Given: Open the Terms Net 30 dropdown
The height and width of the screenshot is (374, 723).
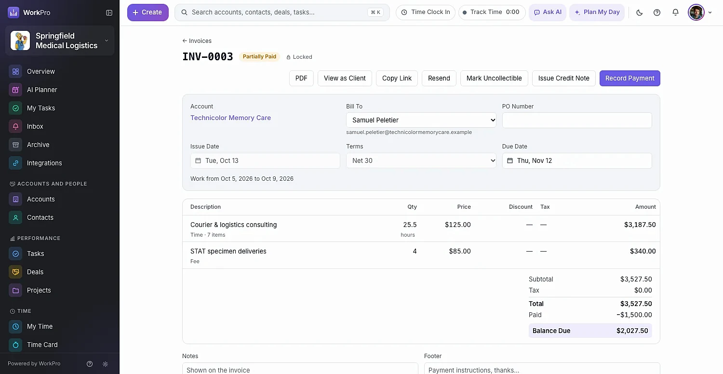Looking at the screenshot, I should pyautogui.click(x=421, y=160).
